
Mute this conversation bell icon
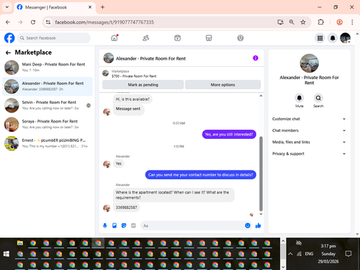(x=300, y=98)
